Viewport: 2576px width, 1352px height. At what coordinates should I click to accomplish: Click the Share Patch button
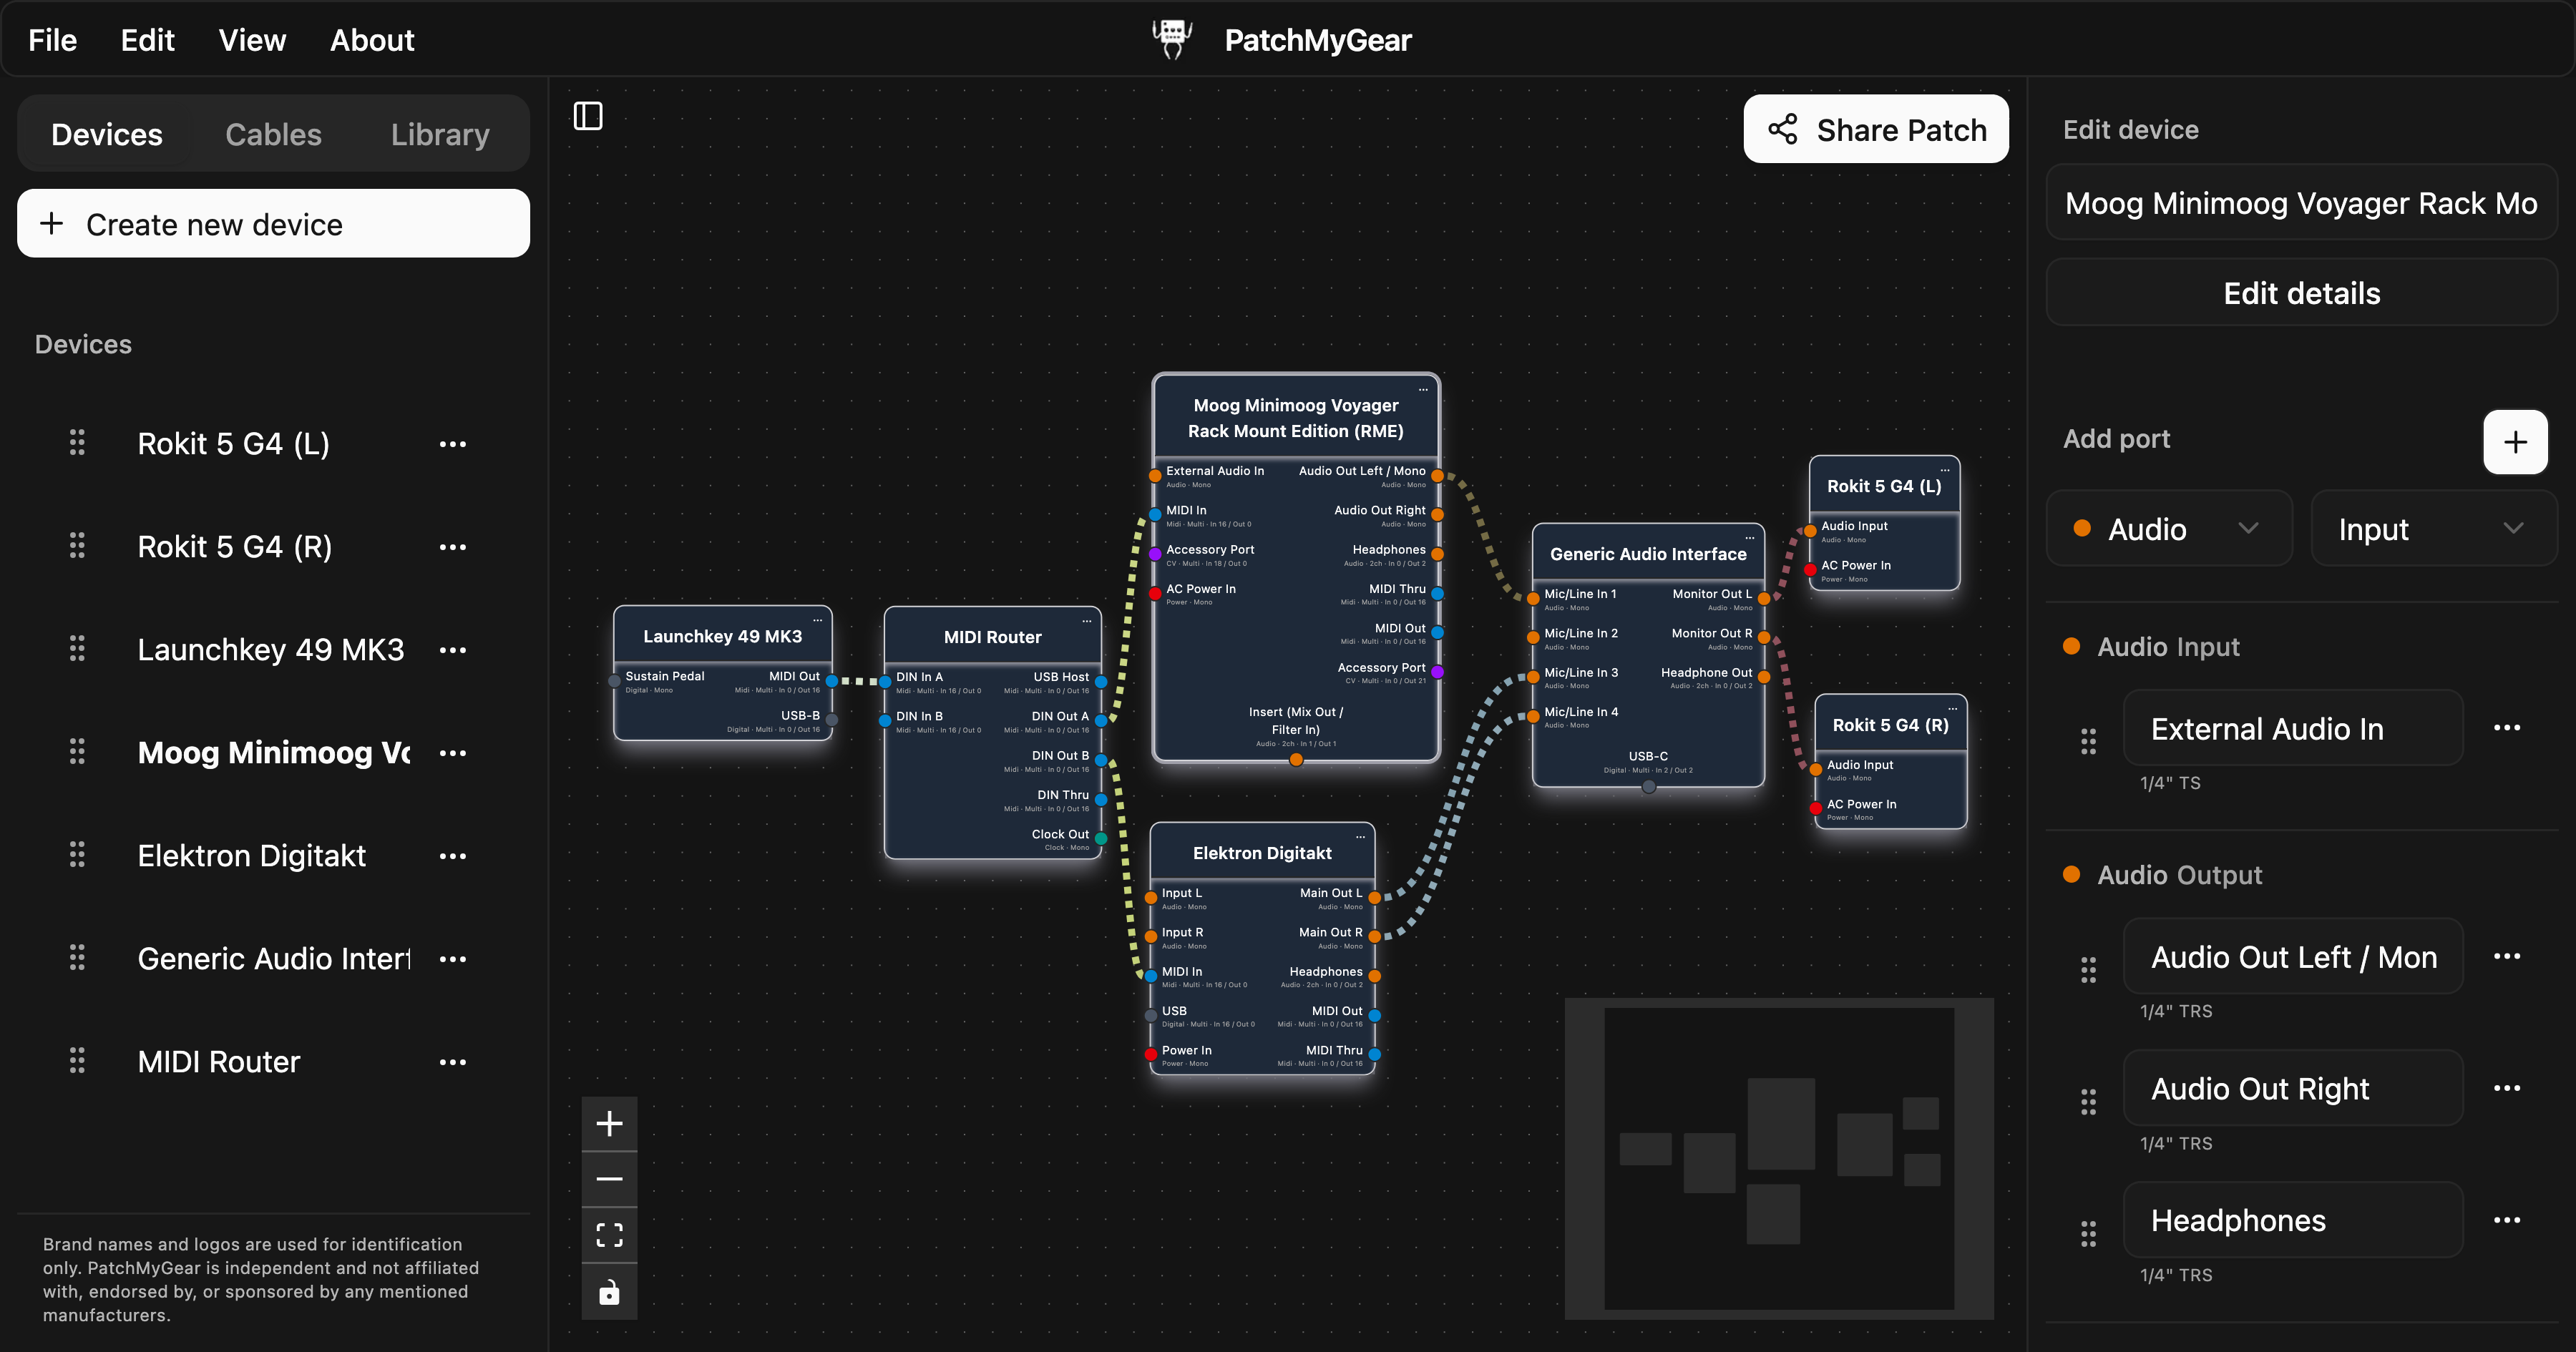pyautogui.click(x=1875, y=130)
